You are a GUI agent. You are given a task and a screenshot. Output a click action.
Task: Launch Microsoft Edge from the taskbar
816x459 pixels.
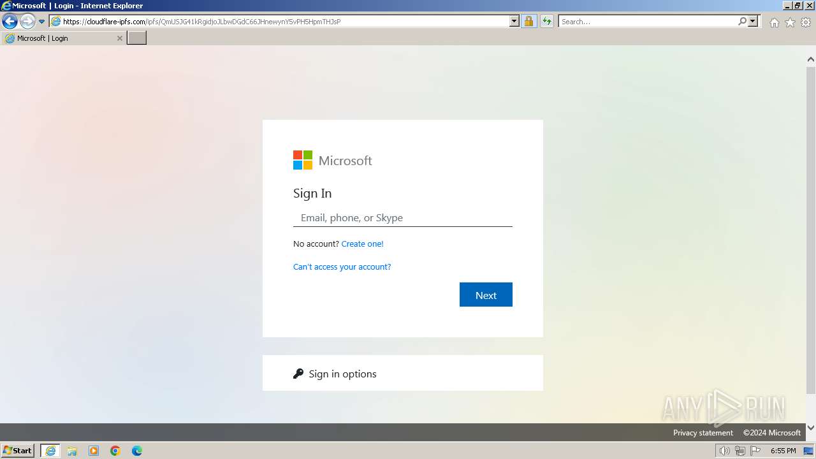[x=137, y=451]
